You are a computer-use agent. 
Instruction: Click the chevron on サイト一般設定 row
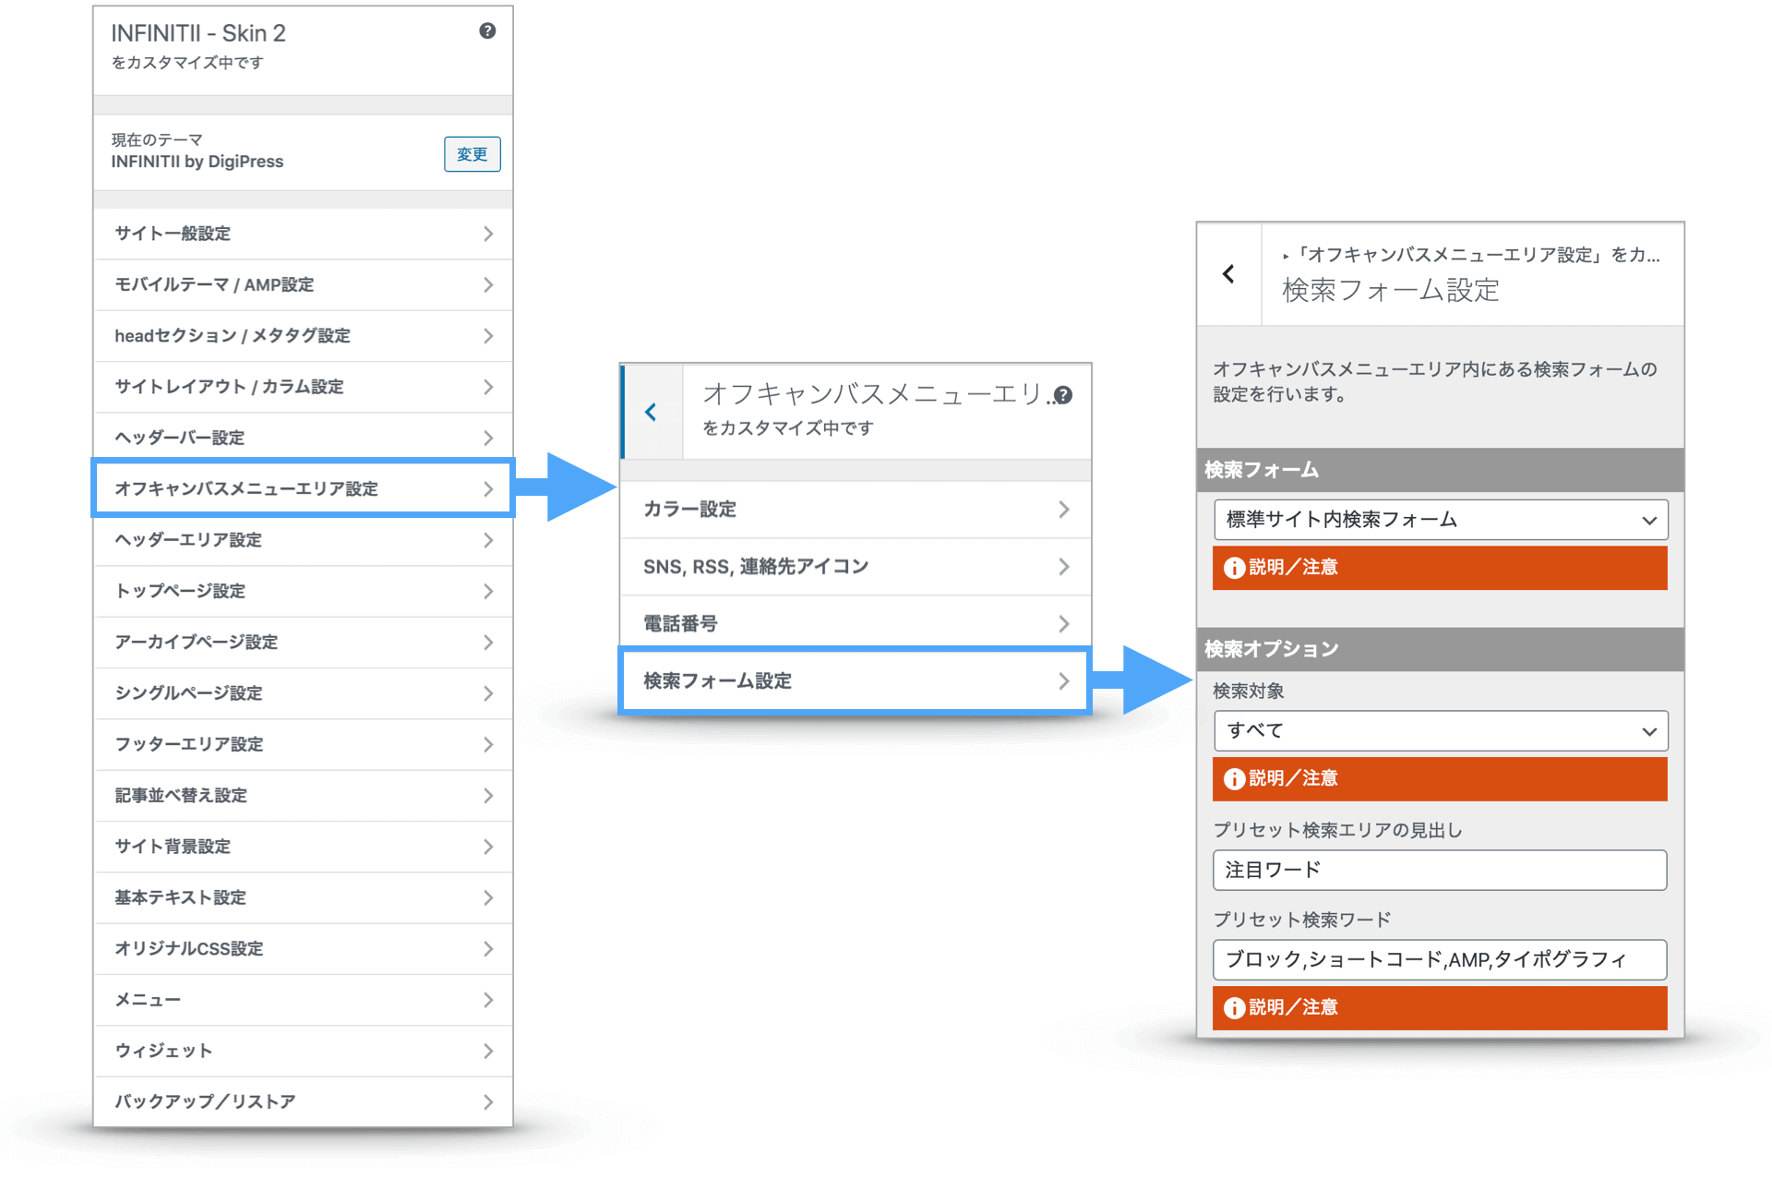[488, 235]
